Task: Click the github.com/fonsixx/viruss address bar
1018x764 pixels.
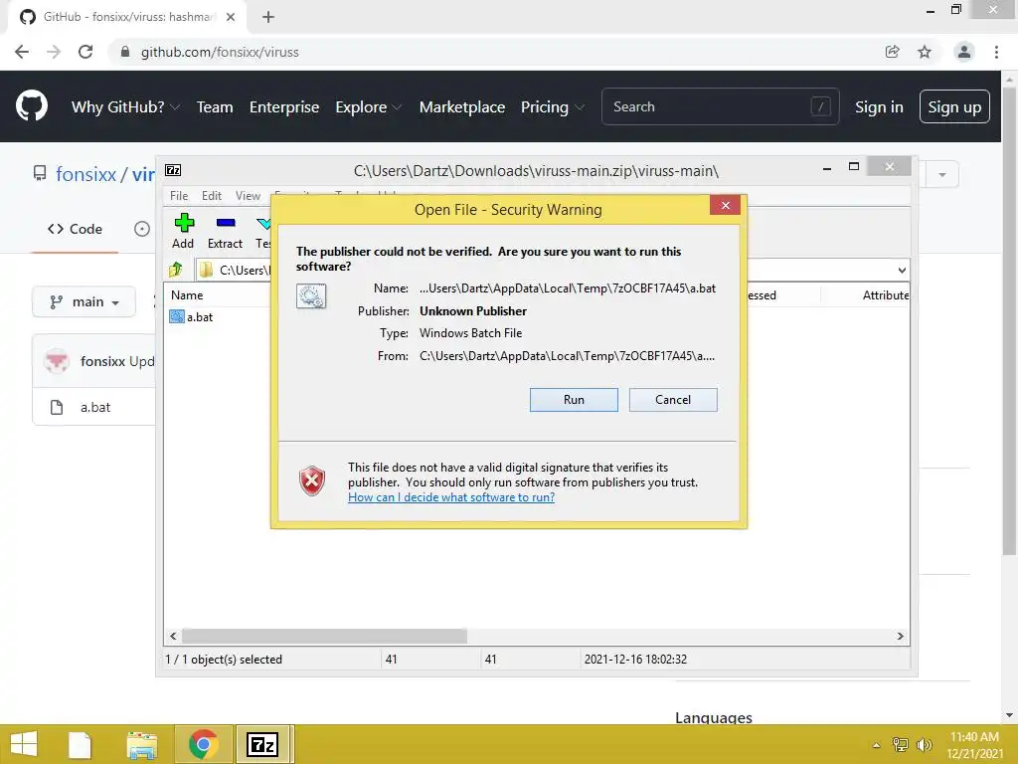Action: click(220, 52)
